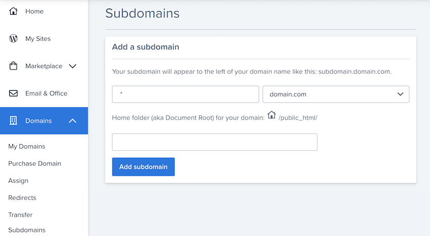
Task: Click the arrow on the domain.com selector
Action: 400,94
